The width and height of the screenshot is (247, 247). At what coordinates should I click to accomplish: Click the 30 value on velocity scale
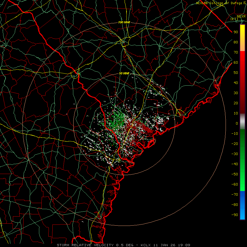coord(236,93)
